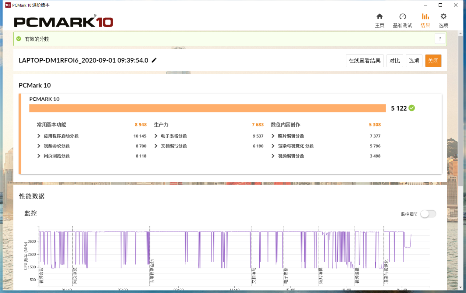Click the PCMark 10 app icon in title bar

point(8,5)
